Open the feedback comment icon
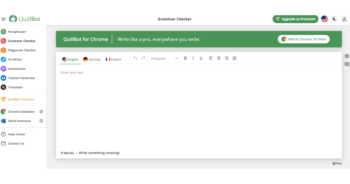Screen dimensions: 350x184 click(347, 64)
